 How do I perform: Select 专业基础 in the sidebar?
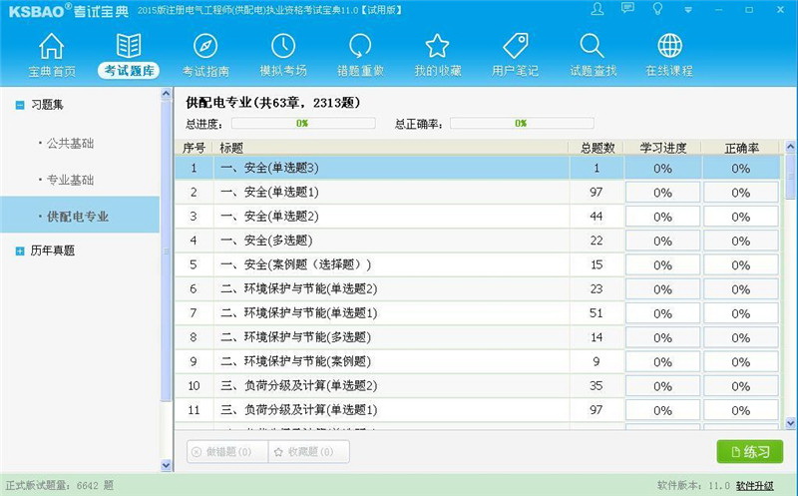point(70,180)
